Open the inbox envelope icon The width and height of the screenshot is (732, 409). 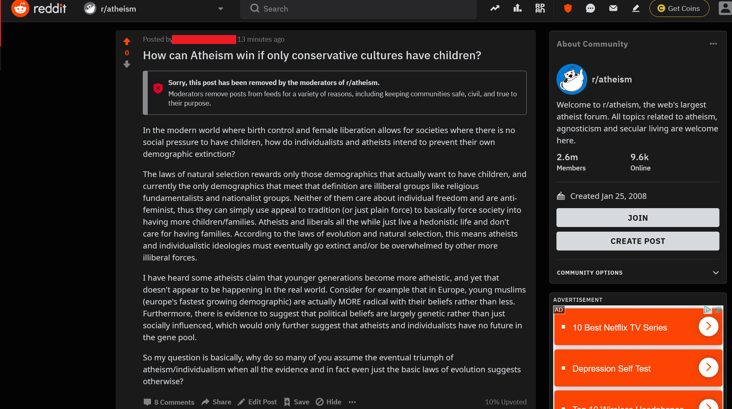[613, 8]
